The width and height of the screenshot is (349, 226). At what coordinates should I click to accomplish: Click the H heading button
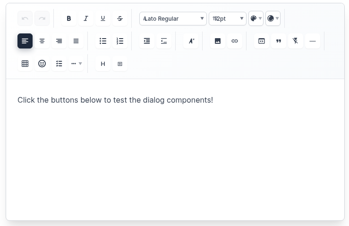click(x=103, y=64)
